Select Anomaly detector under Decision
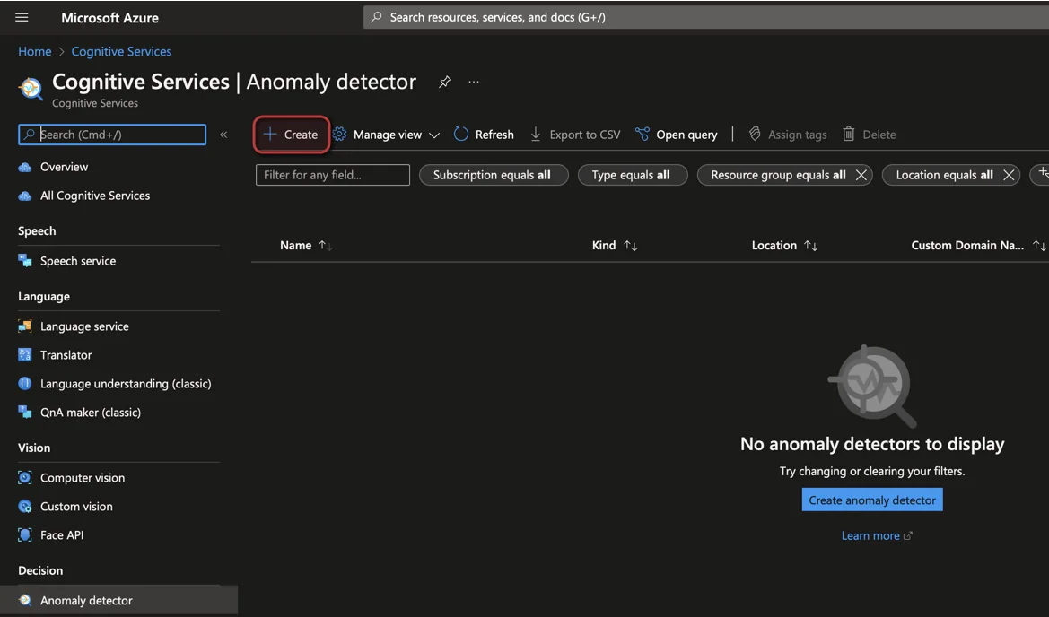This screenshot has height=617, width=1049. click(118, 600)
